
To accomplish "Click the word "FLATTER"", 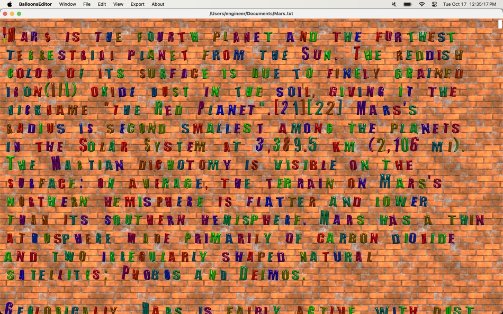I will [x=281, y=201].
